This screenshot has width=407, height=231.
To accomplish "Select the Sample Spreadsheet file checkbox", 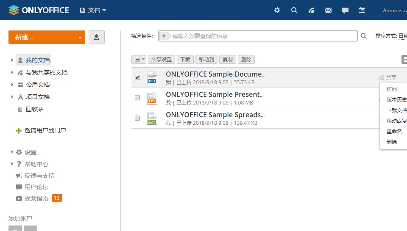I will pos(137,118).
